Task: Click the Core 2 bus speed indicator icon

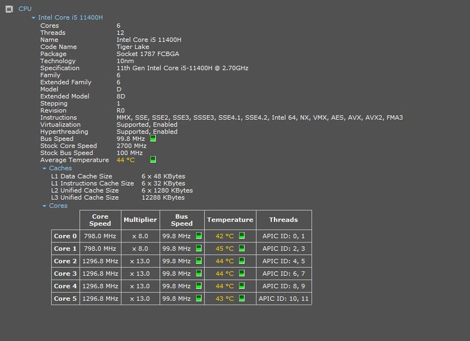Action: pos(199,261)
